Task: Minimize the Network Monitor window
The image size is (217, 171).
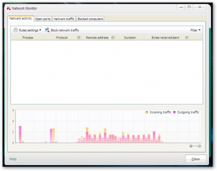Action: [x=181, y=7]
